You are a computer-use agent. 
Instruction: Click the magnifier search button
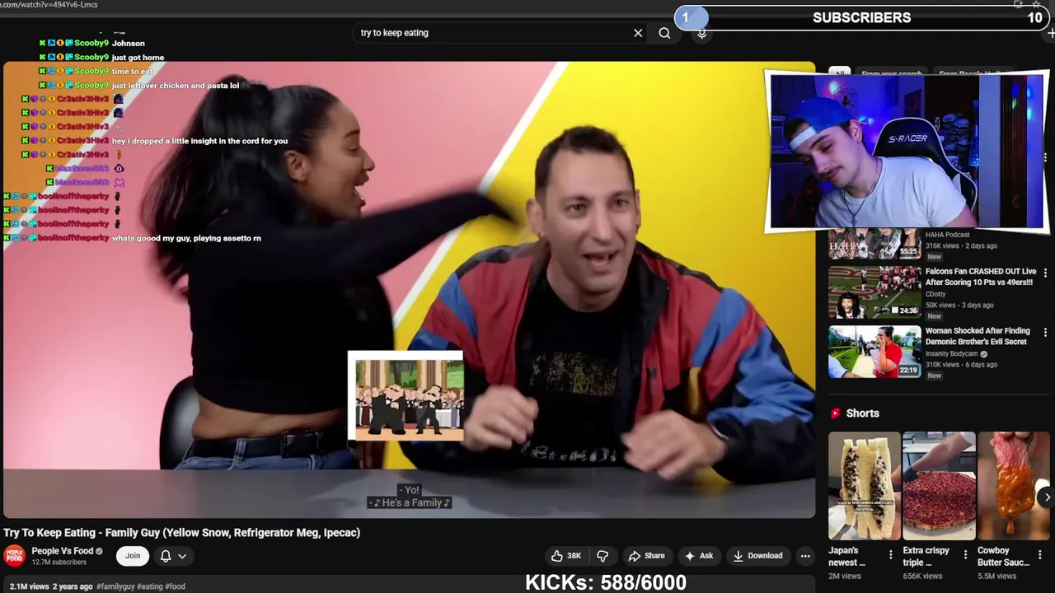pos(664,33)
